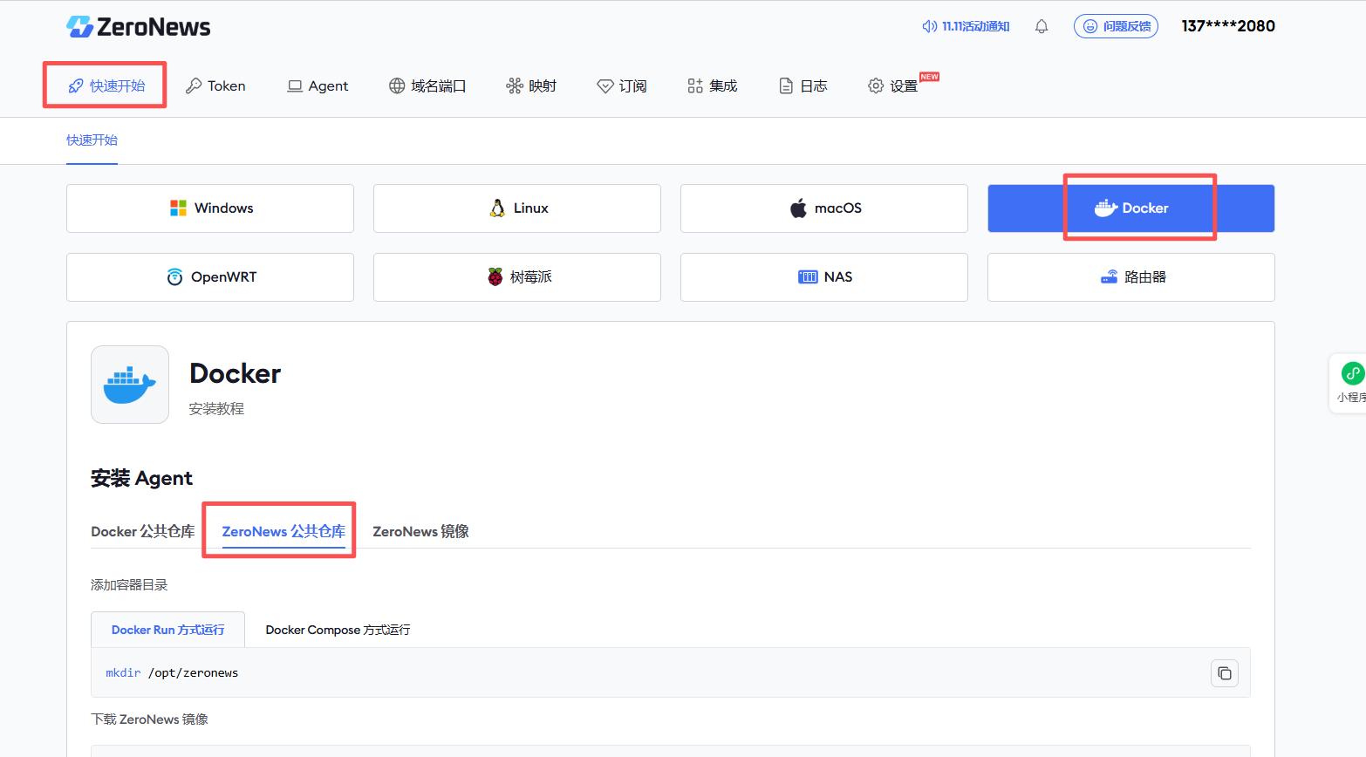Copy the mkdir command with copy icon
The height and width of the screenshot is (757, 1366).
[1224, 673]
